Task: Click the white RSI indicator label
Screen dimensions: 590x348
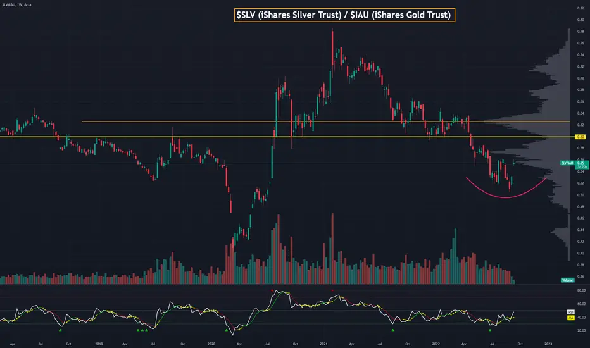Action: coord(570,313)
